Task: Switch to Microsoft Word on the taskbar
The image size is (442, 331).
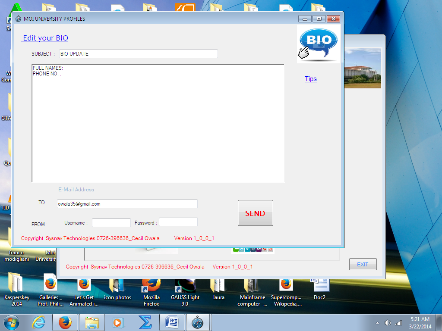Action: 172,322
